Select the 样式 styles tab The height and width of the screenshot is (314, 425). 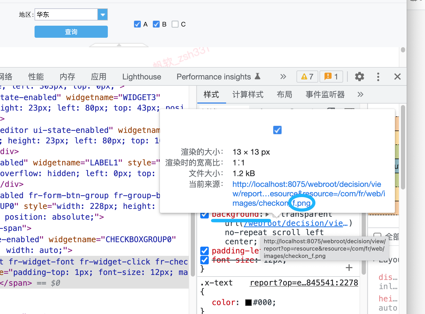211,94
